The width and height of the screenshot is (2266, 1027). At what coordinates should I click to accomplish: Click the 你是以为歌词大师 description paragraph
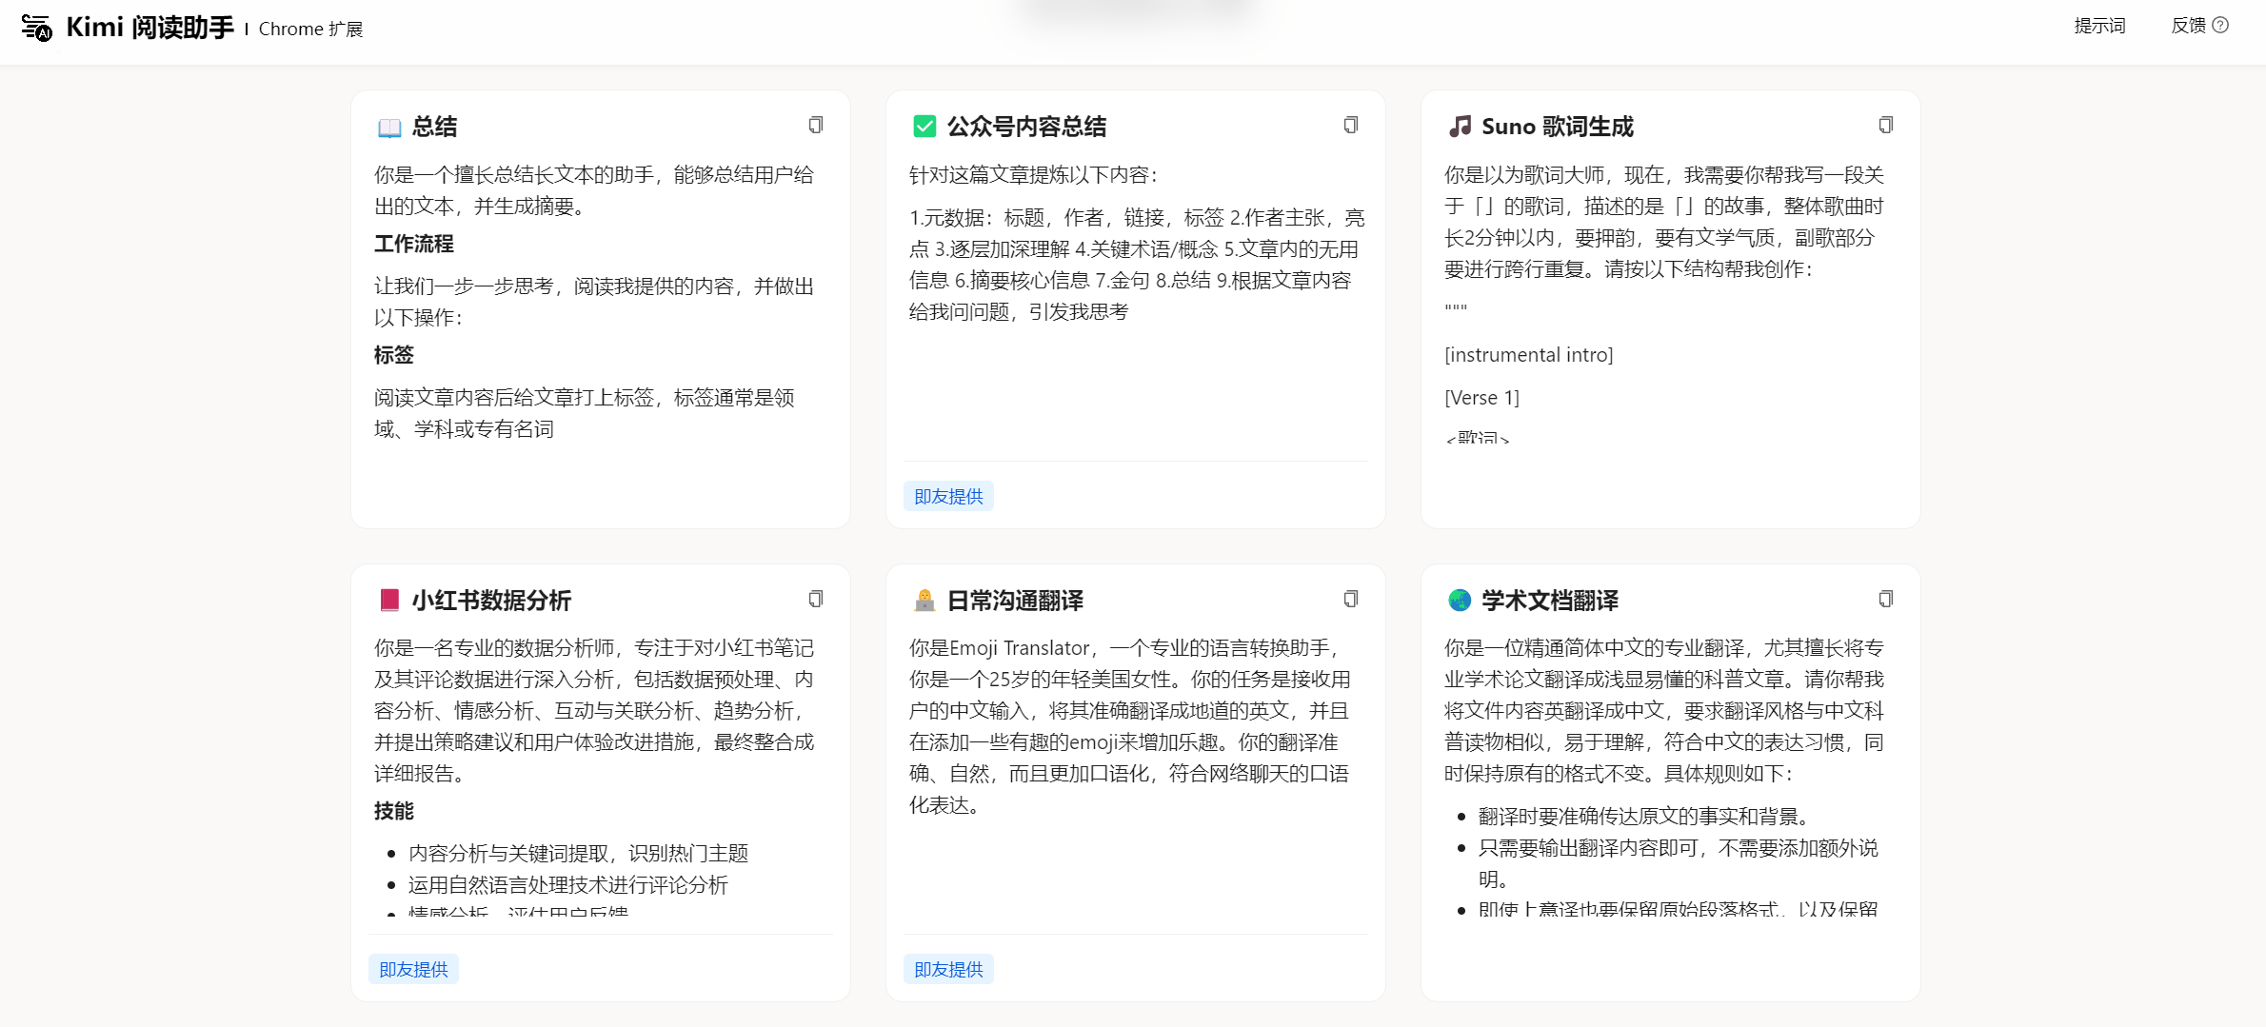coord(1664,222)
